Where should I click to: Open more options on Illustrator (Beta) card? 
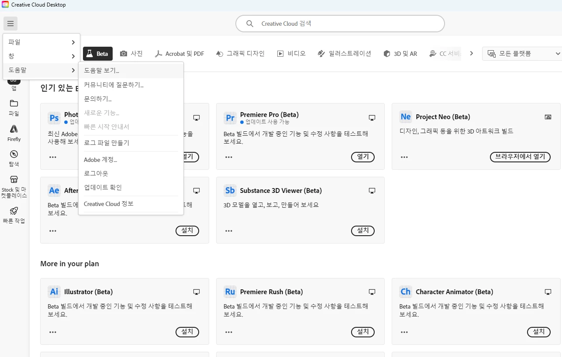pyautogui.click(x=53, y=332)
